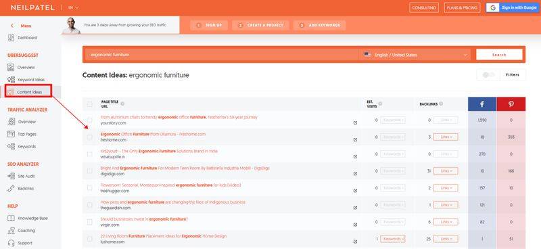Open the Kid2youth Ergonomic Furniture Solutions title

coord(159,151)
